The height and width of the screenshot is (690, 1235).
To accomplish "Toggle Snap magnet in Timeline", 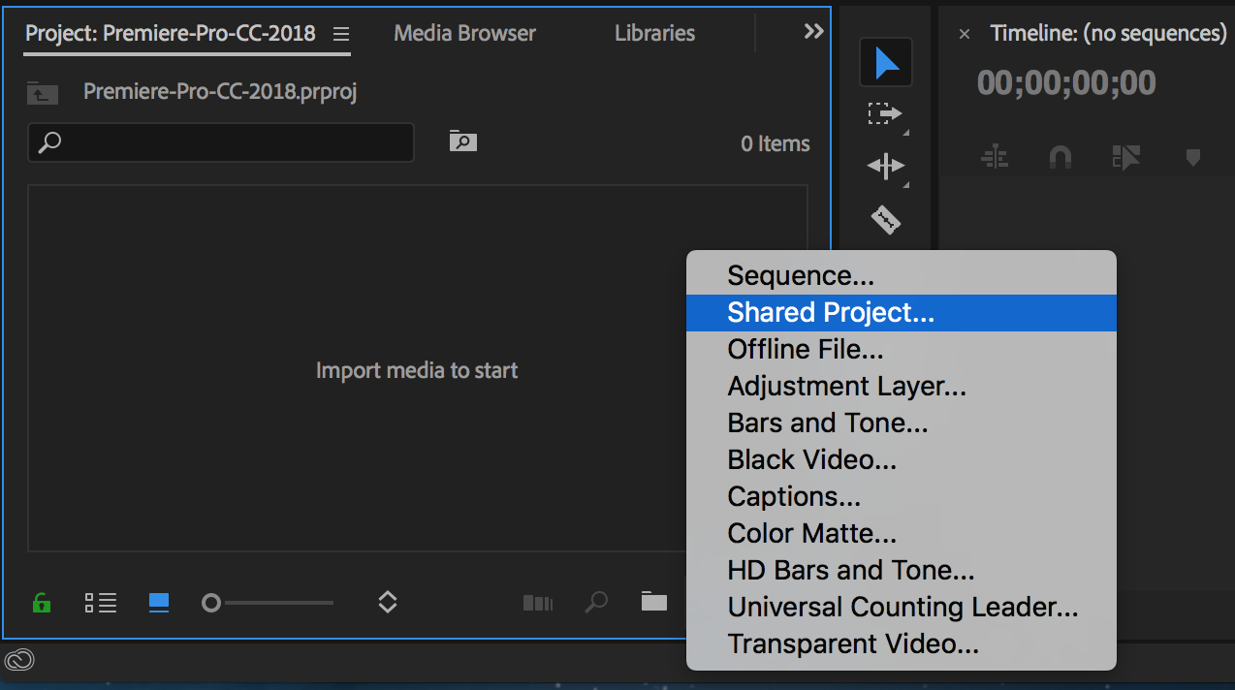I will (1061, 157).
